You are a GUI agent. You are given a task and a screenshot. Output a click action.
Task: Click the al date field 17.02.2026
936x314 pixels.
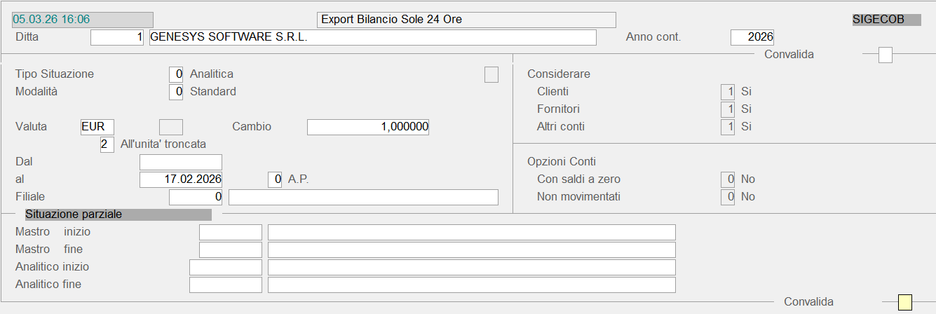[x=181, y=179]
